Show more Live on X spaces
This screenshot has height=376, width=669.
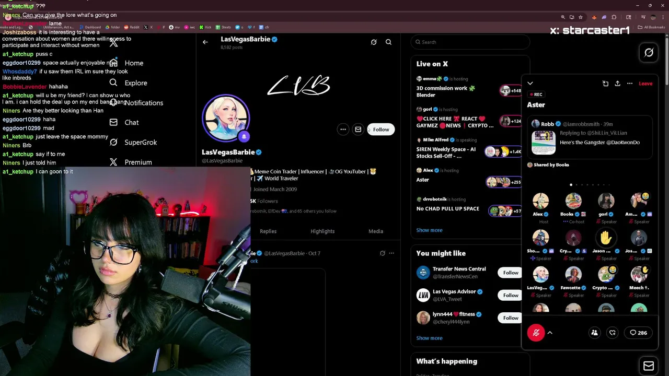(429, 230)
